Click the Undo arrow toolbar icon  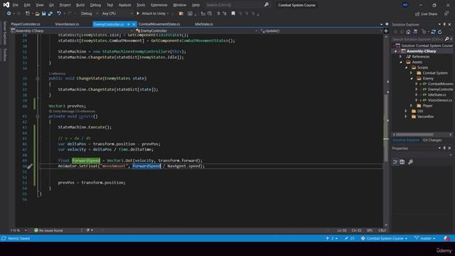(x=59, y=14)
